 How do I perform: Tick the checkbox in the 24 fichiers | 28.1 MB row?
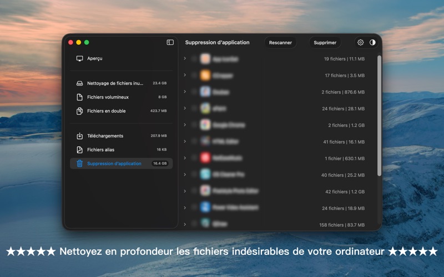[194, 109]
